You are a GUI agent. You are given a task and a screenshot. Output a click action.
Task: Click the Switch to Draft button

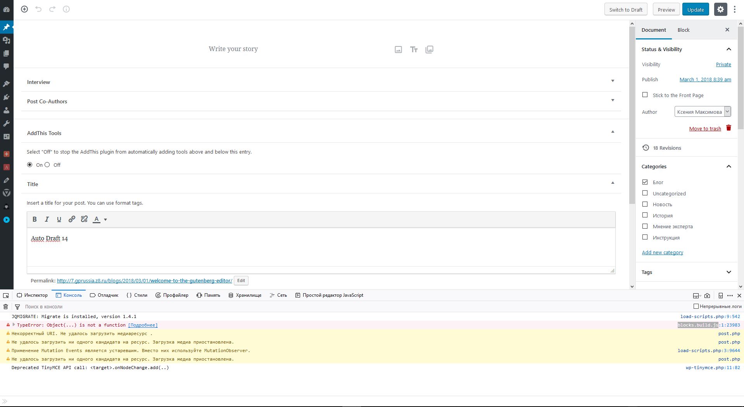pyautogui.click(x=626, y=10)
